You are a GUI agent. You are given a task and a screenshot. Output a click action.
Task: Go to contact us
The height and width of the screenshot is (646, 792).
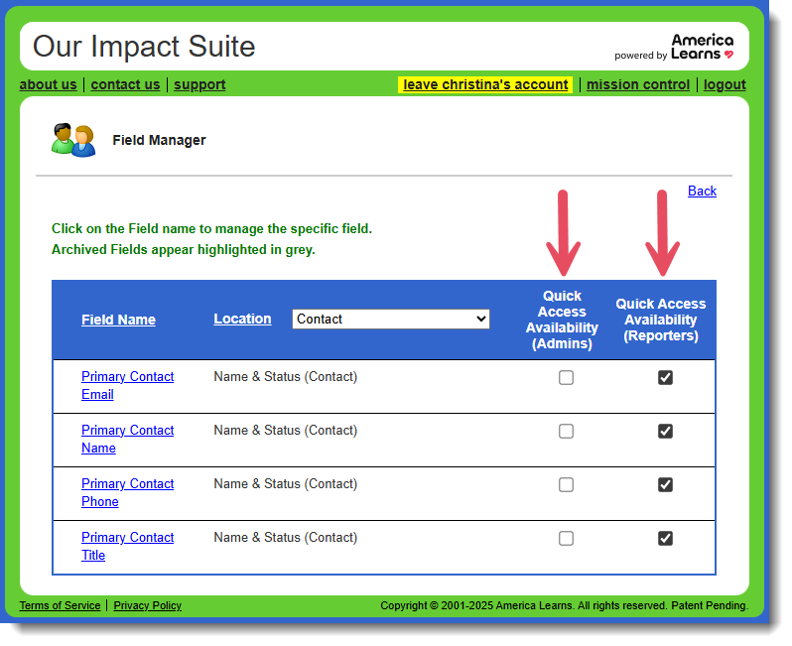(x=125, y=84)
